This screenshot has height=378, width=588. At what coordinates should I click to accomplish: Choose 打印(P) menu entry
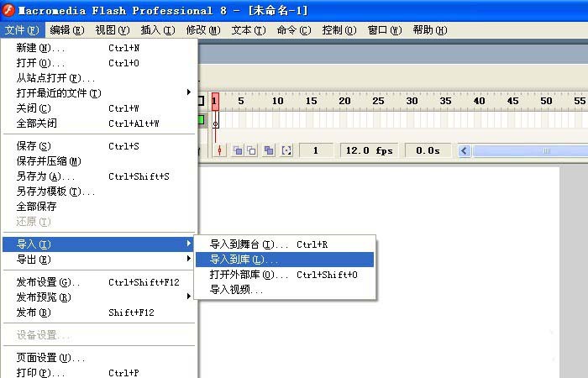99,373
